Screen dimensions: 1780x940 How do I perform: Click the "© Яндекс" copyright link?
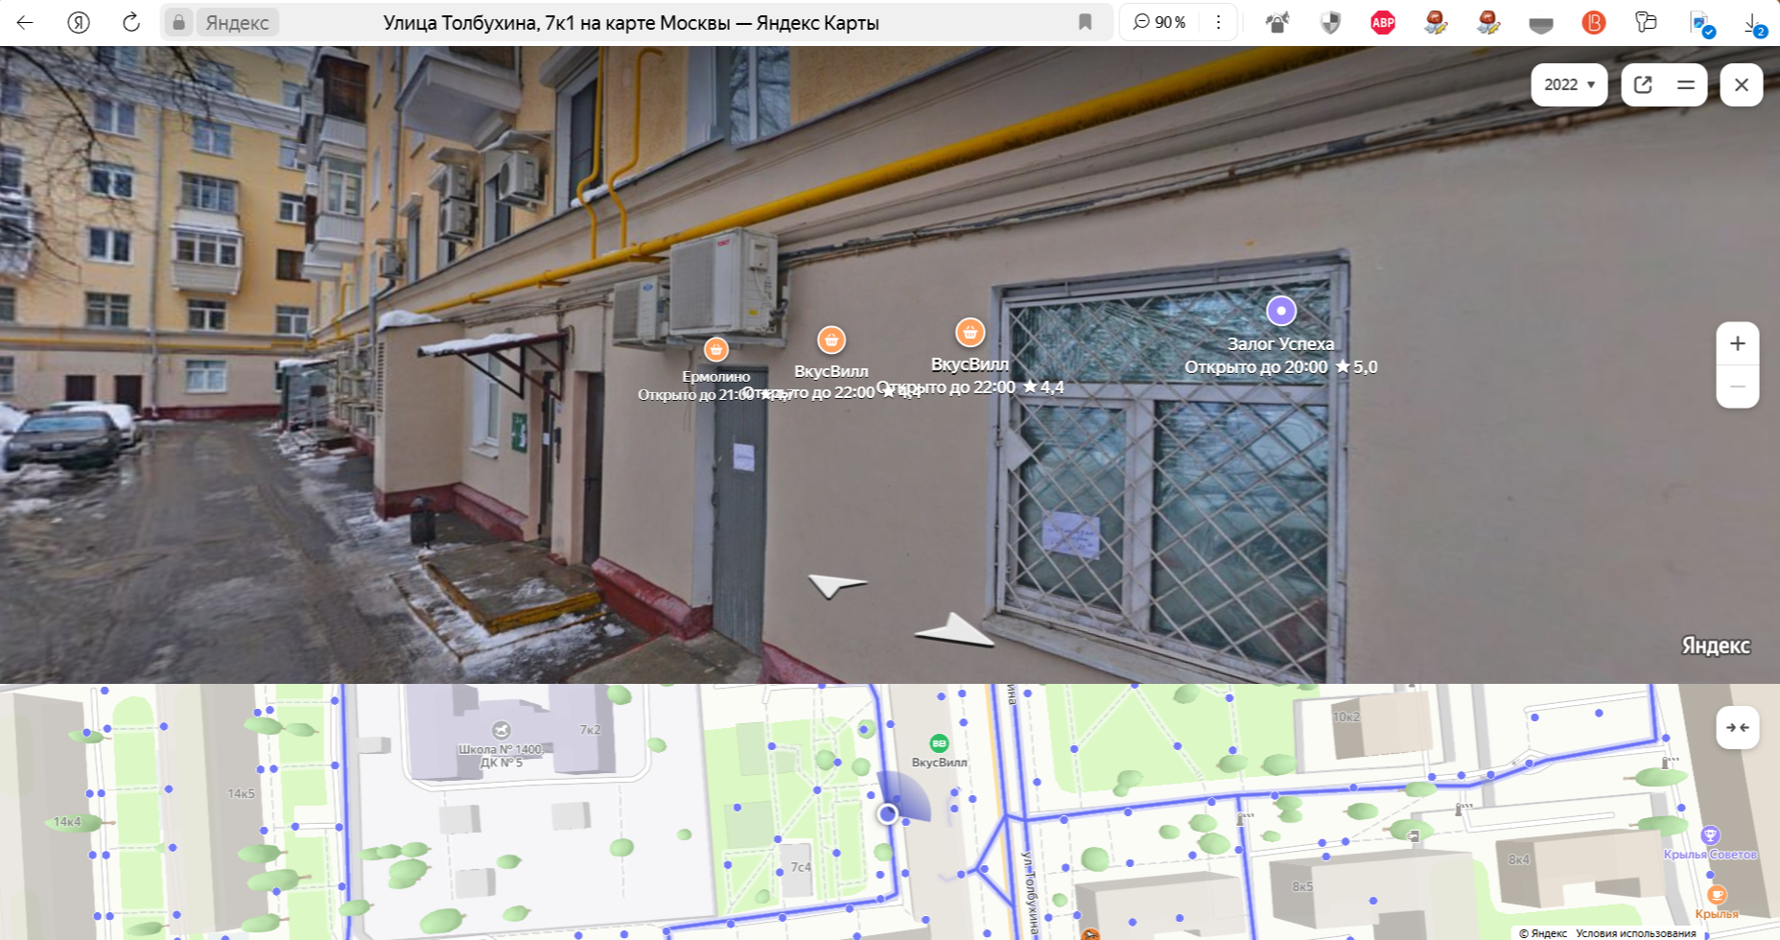pyautogui.click(x=1542, y=932)
